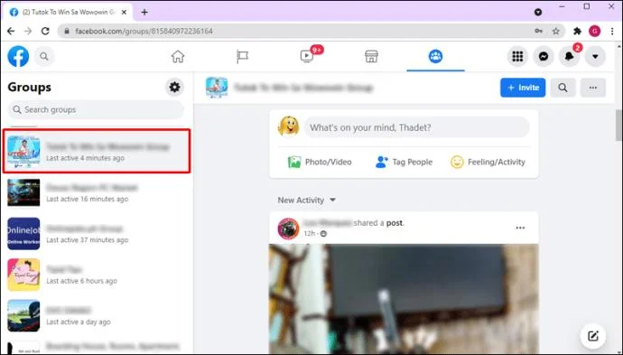The image size is (623, 355).
Task: Click the Facebook logo icon
Action: pos(18,56)
